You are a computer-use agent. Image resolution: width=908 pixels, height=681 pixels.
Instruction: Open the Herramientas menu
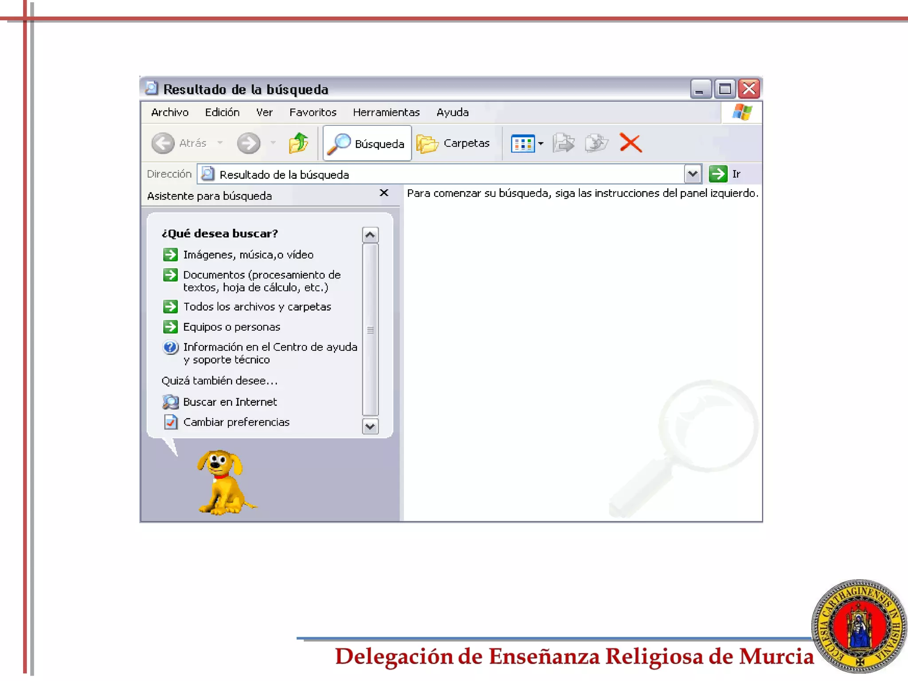coord(386,113)
